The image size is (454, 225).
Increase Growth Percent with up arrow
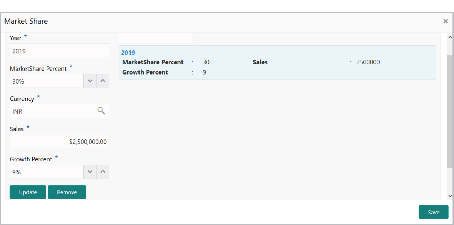[x=103, y=172]
